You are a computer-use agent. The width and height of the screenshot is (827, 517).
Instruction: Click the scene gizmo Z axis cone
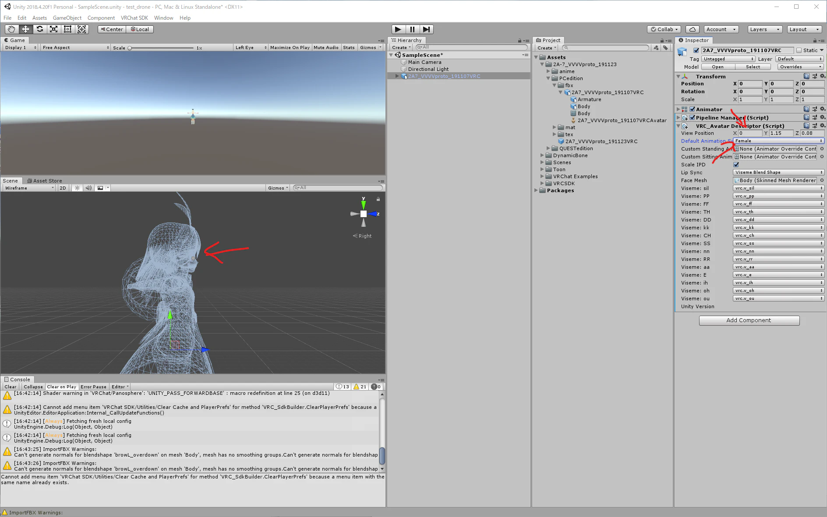[373, 214]
